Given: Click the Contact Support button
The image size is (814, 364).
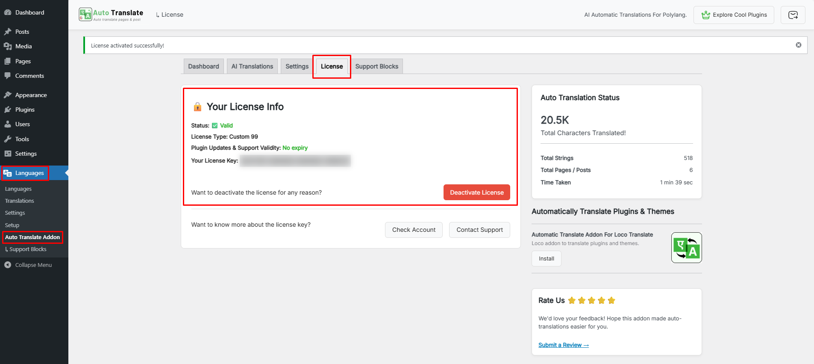Looking at the screenshot, I should (479, 230).
